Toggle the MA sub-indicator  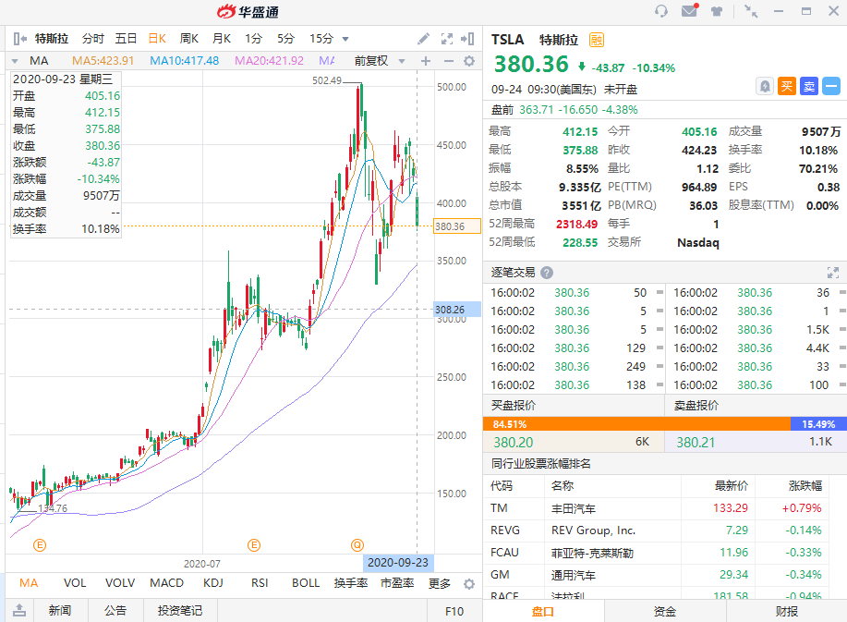(x=29, y=583)
